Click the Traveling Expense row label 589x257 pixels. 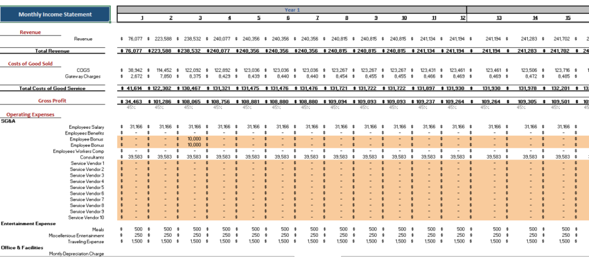[86, 242]
